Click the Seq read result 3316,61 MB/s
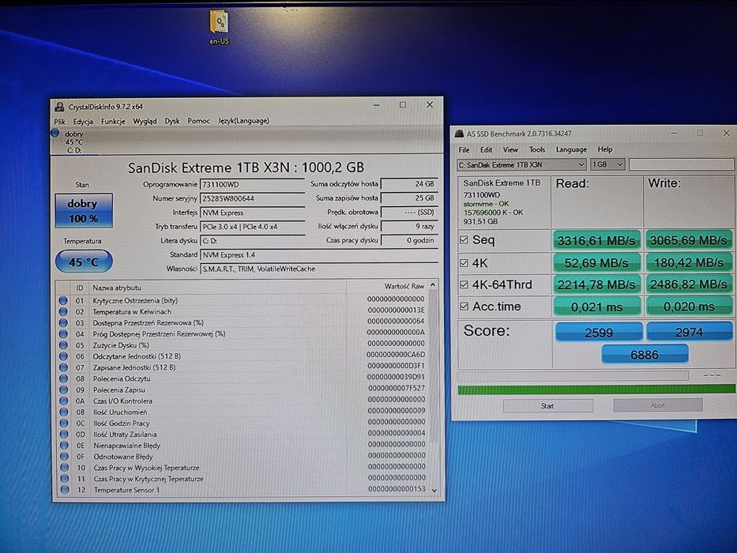The image size is (737, 553). click(596, 240)
